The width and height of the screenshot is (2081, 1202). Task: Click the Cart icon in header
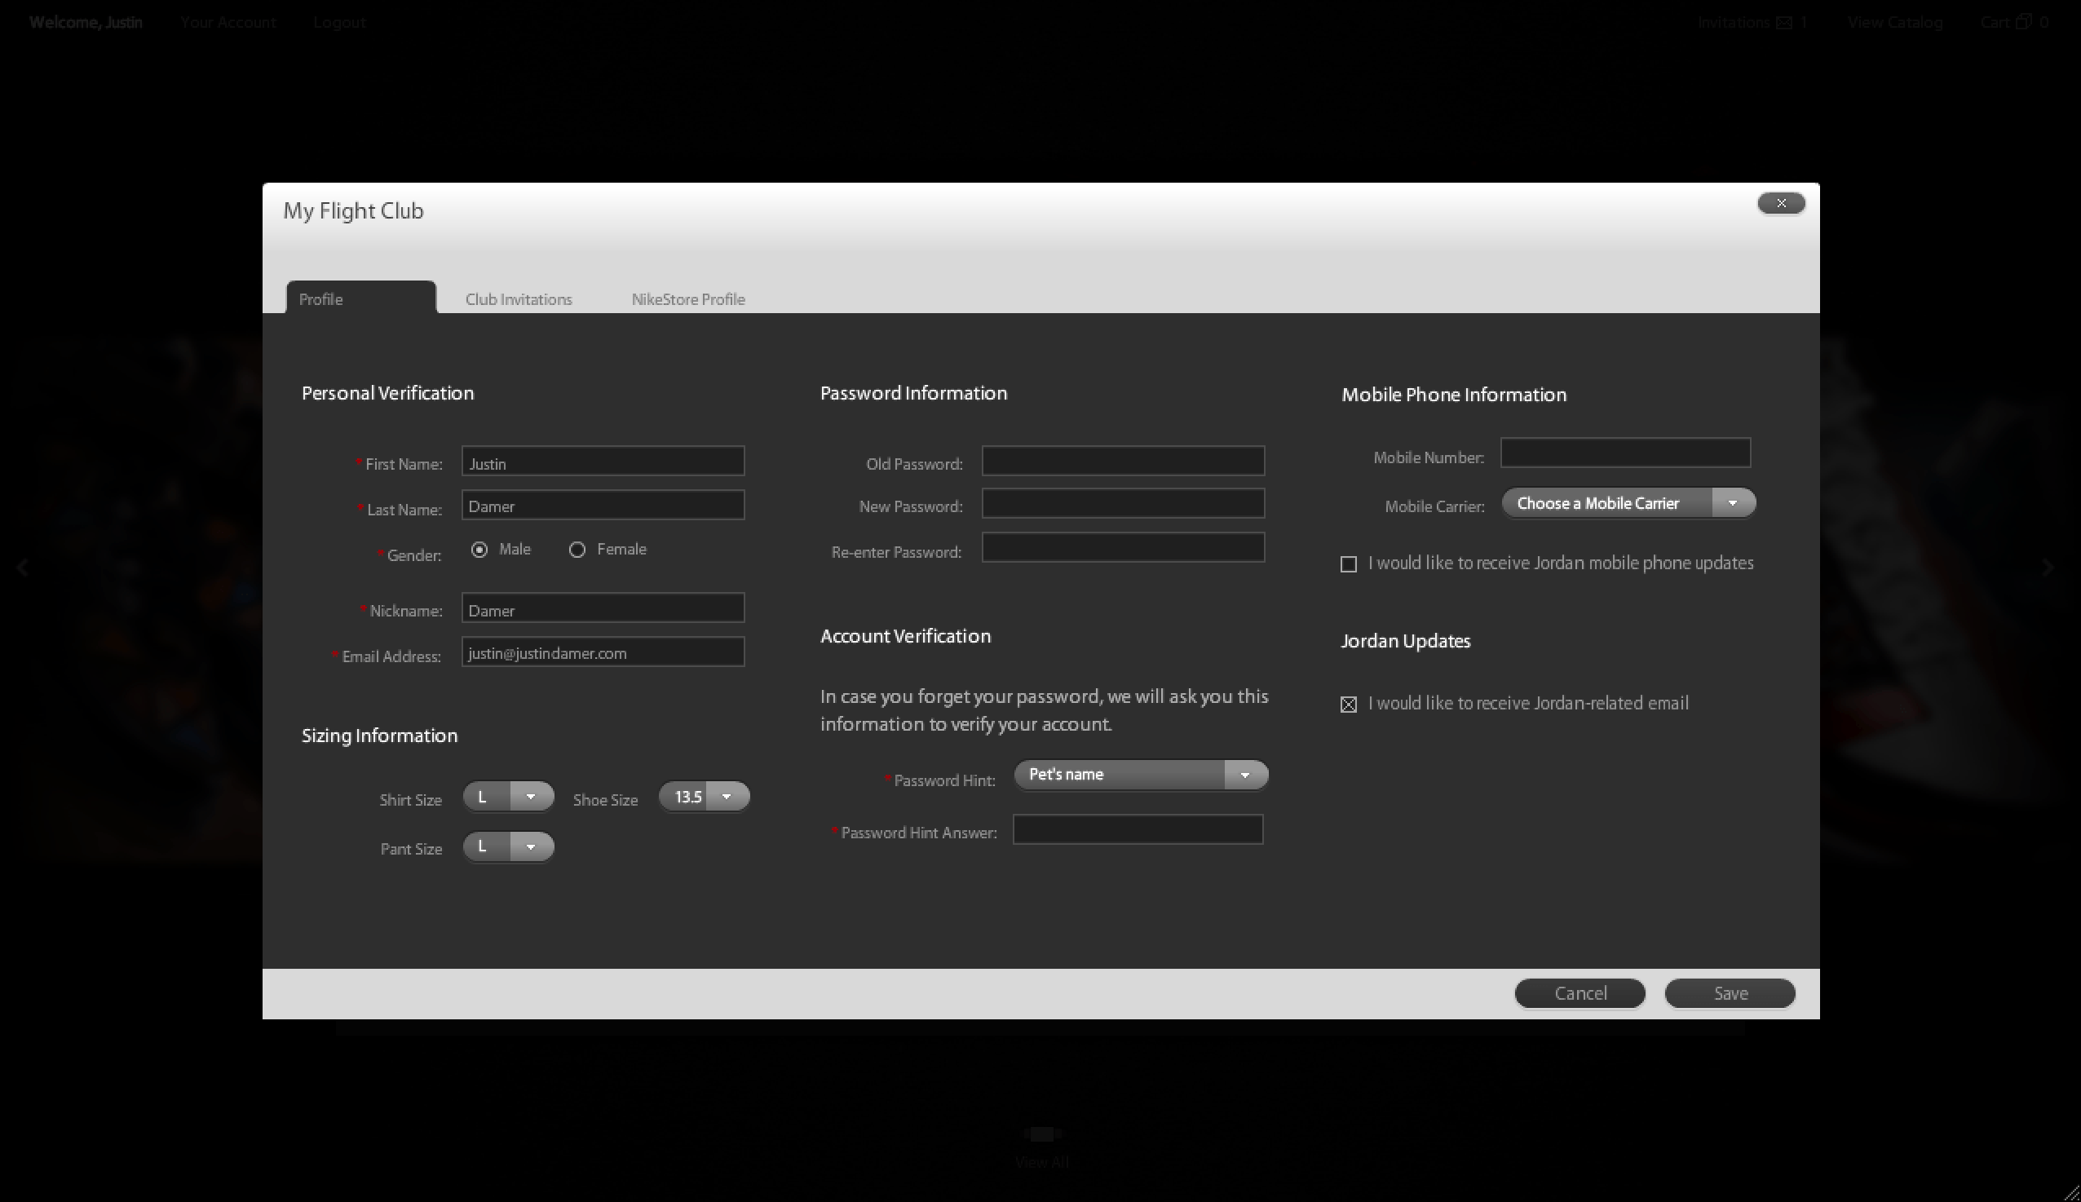2023,22
